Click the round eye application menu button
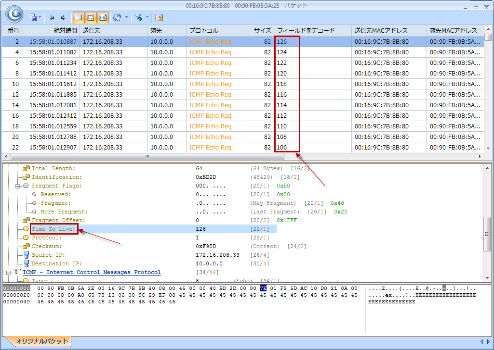 (14, 14)
